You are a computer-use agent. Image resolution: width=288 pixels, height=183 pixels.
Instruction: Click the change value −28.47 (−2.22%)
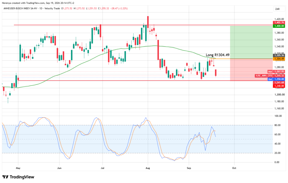[x=119, y=8]
